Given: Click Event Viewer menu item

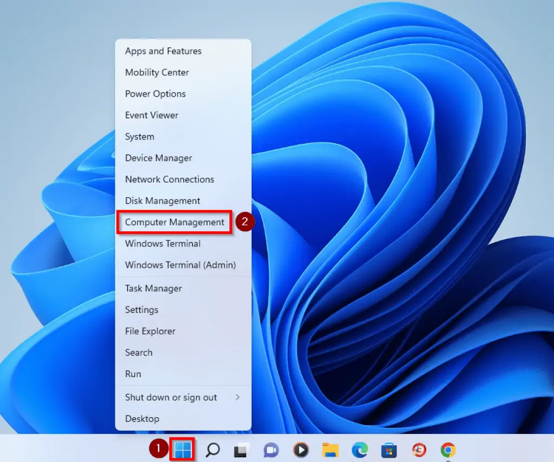Looking at the screenshot, I should [x=151, y=115].
